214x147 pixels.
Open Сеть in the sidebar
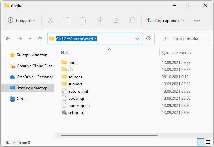tap(17, 99)
